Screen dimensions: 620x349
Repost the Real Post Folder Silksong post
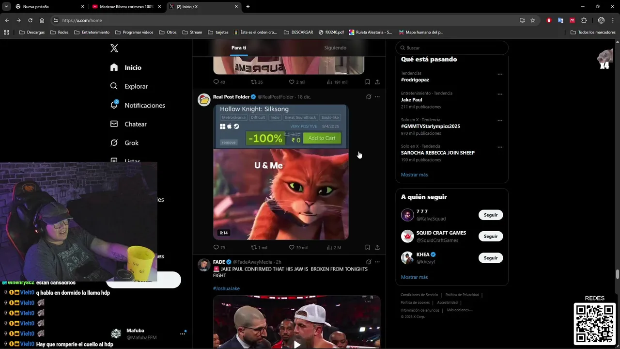pyautogui.click(x=259, y=247)
